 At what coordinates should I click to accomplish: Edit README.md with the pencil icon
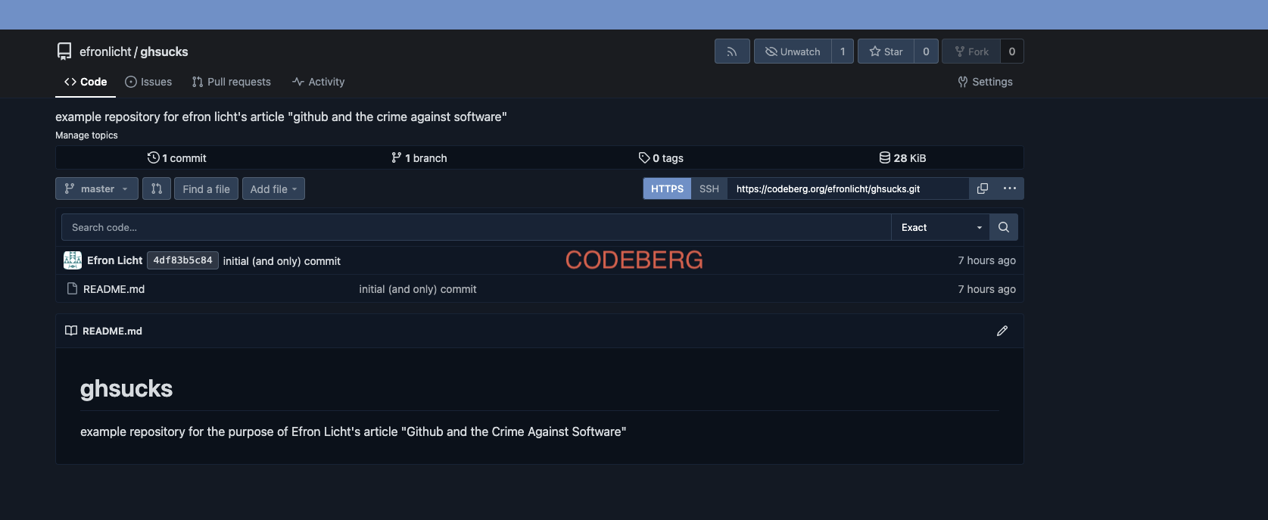pyautogui.click(x=1002, y=331)
